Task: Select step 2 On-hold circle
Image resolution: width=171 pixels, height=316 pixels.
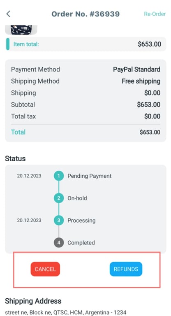Action: [x=59, y=198]
